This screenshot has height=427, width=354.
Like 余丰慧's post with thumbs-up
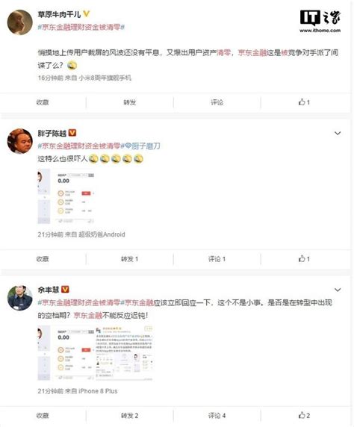click(302, 415)
